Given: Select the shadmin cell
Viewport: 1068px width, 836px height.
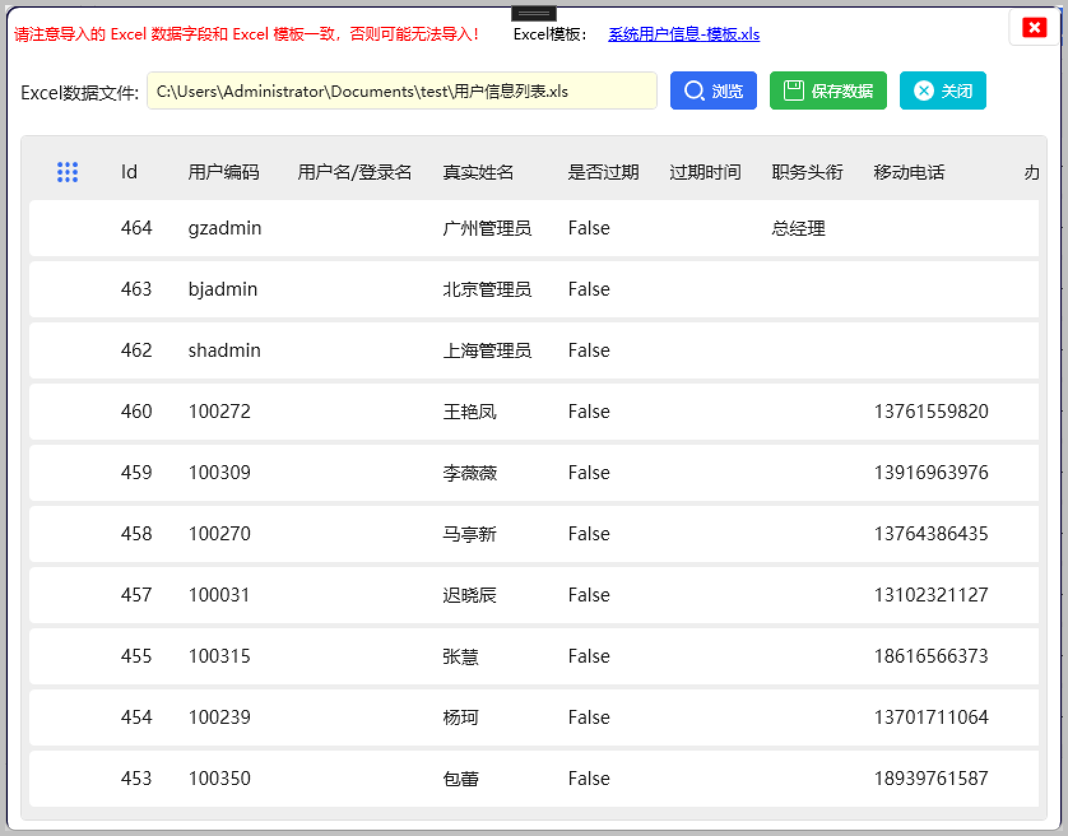Looking at the screenshot, I should 224,350.
